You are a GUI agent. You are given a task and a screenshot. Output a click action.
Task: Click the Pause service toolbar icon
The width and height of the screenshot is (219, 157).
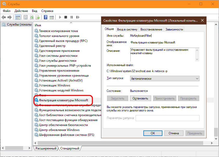pyautogui.click(x=72, y=17)
